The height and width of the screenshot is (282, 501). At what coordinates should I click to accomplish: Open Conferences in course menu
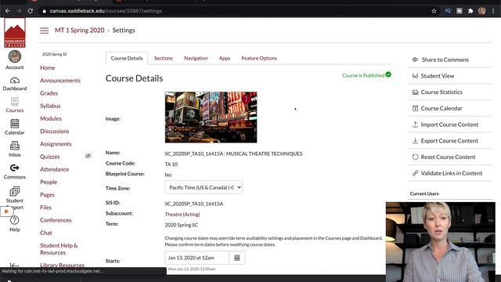[56, 220]
